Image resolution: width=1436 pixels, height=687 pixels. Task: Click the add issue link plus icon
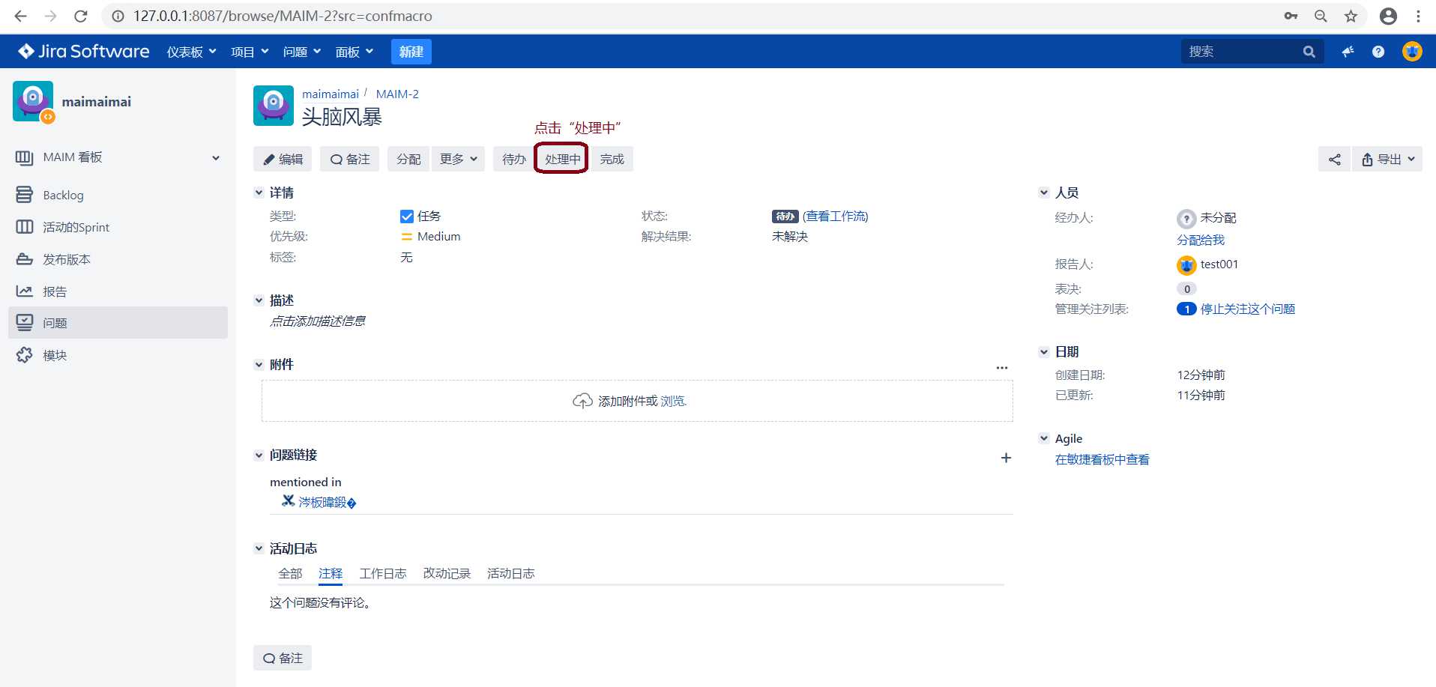(1006, 458)
